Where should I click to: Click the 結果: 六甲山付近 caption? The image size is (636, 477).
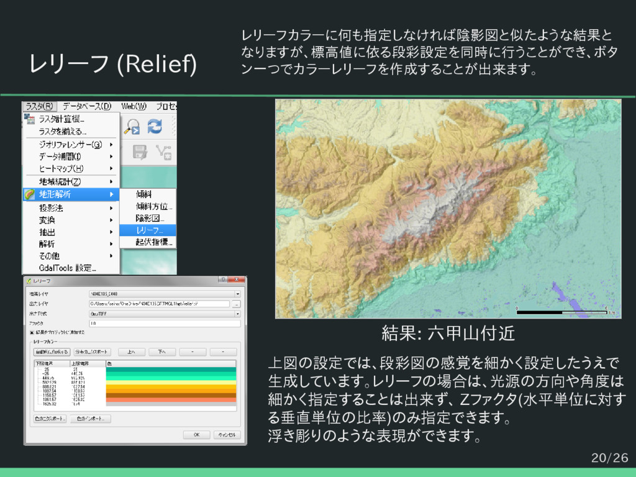tap(448, 334)
